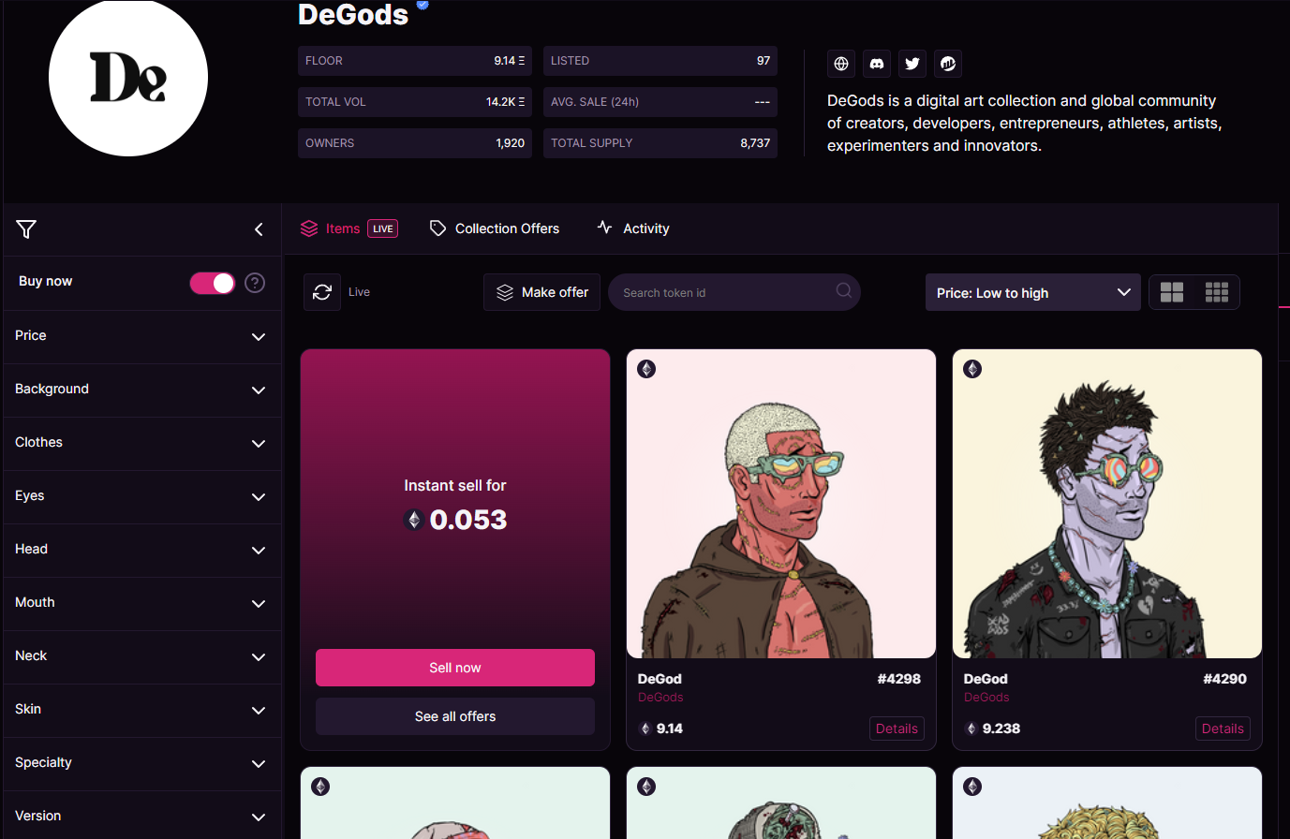Click the Buy now help question icon

point(255,283)
